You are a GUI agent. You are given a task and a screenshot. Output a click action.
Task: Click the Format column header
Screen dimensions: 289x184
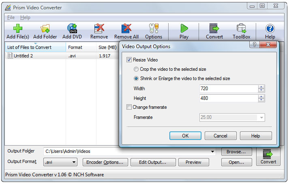coord(81,47)
